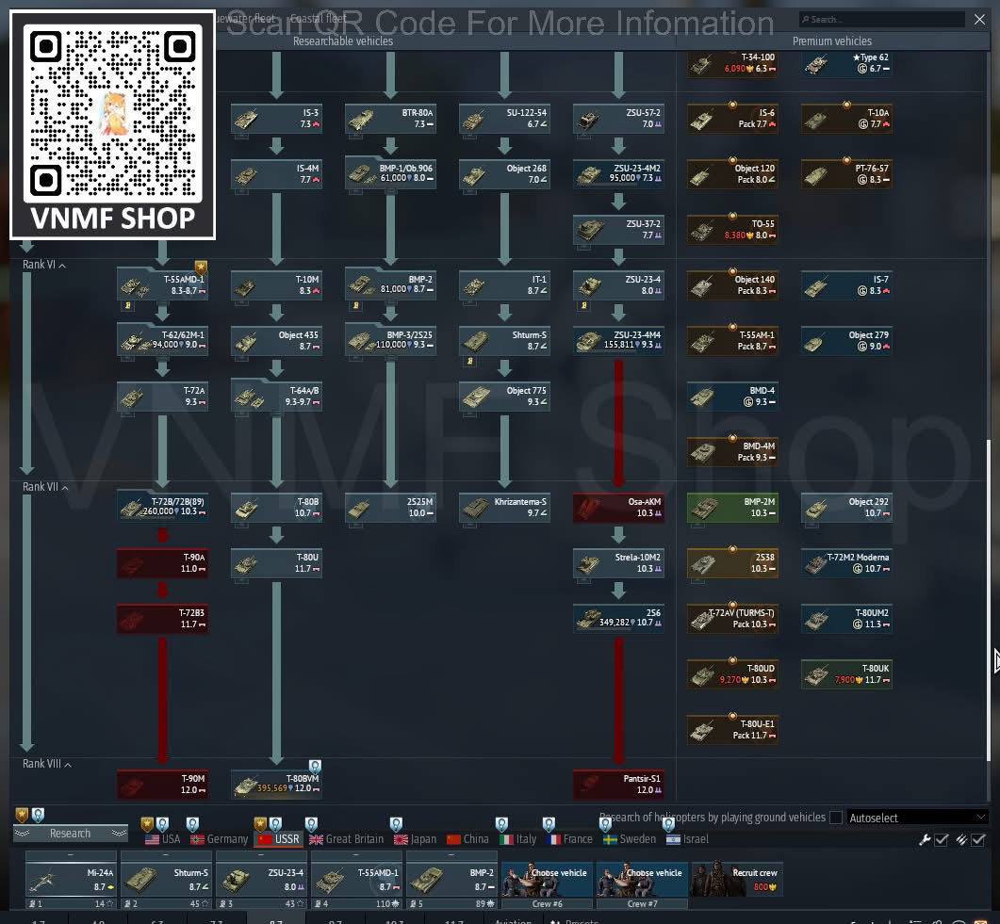Choose the 2S6 anti-air vehicle
1000x924 pixels.
point(618,618)
